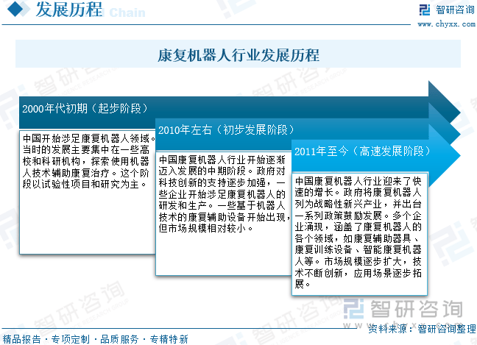Click the text box describing the 起步阶段
The width and height of the screenshot is (477, 345).
pos(87,191)
